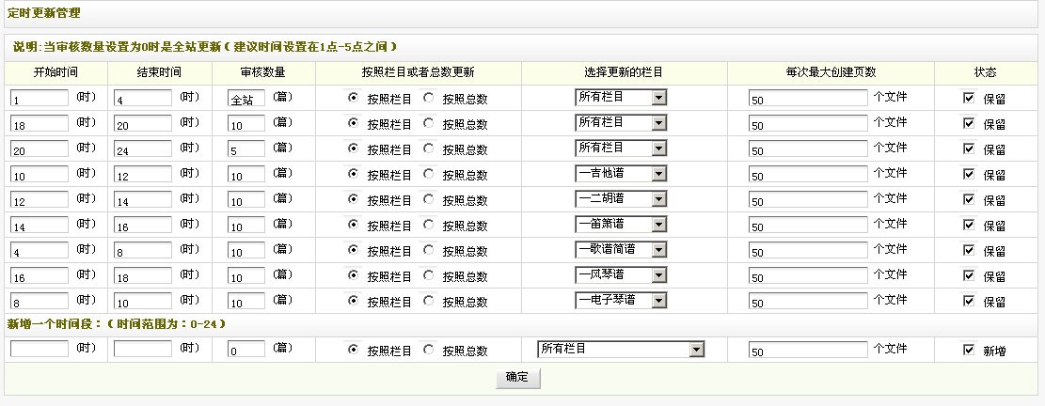Click the 按照栏目或者总数更新 column header
The width and height of the screenshot is (1045, 406).
(418, 71)
